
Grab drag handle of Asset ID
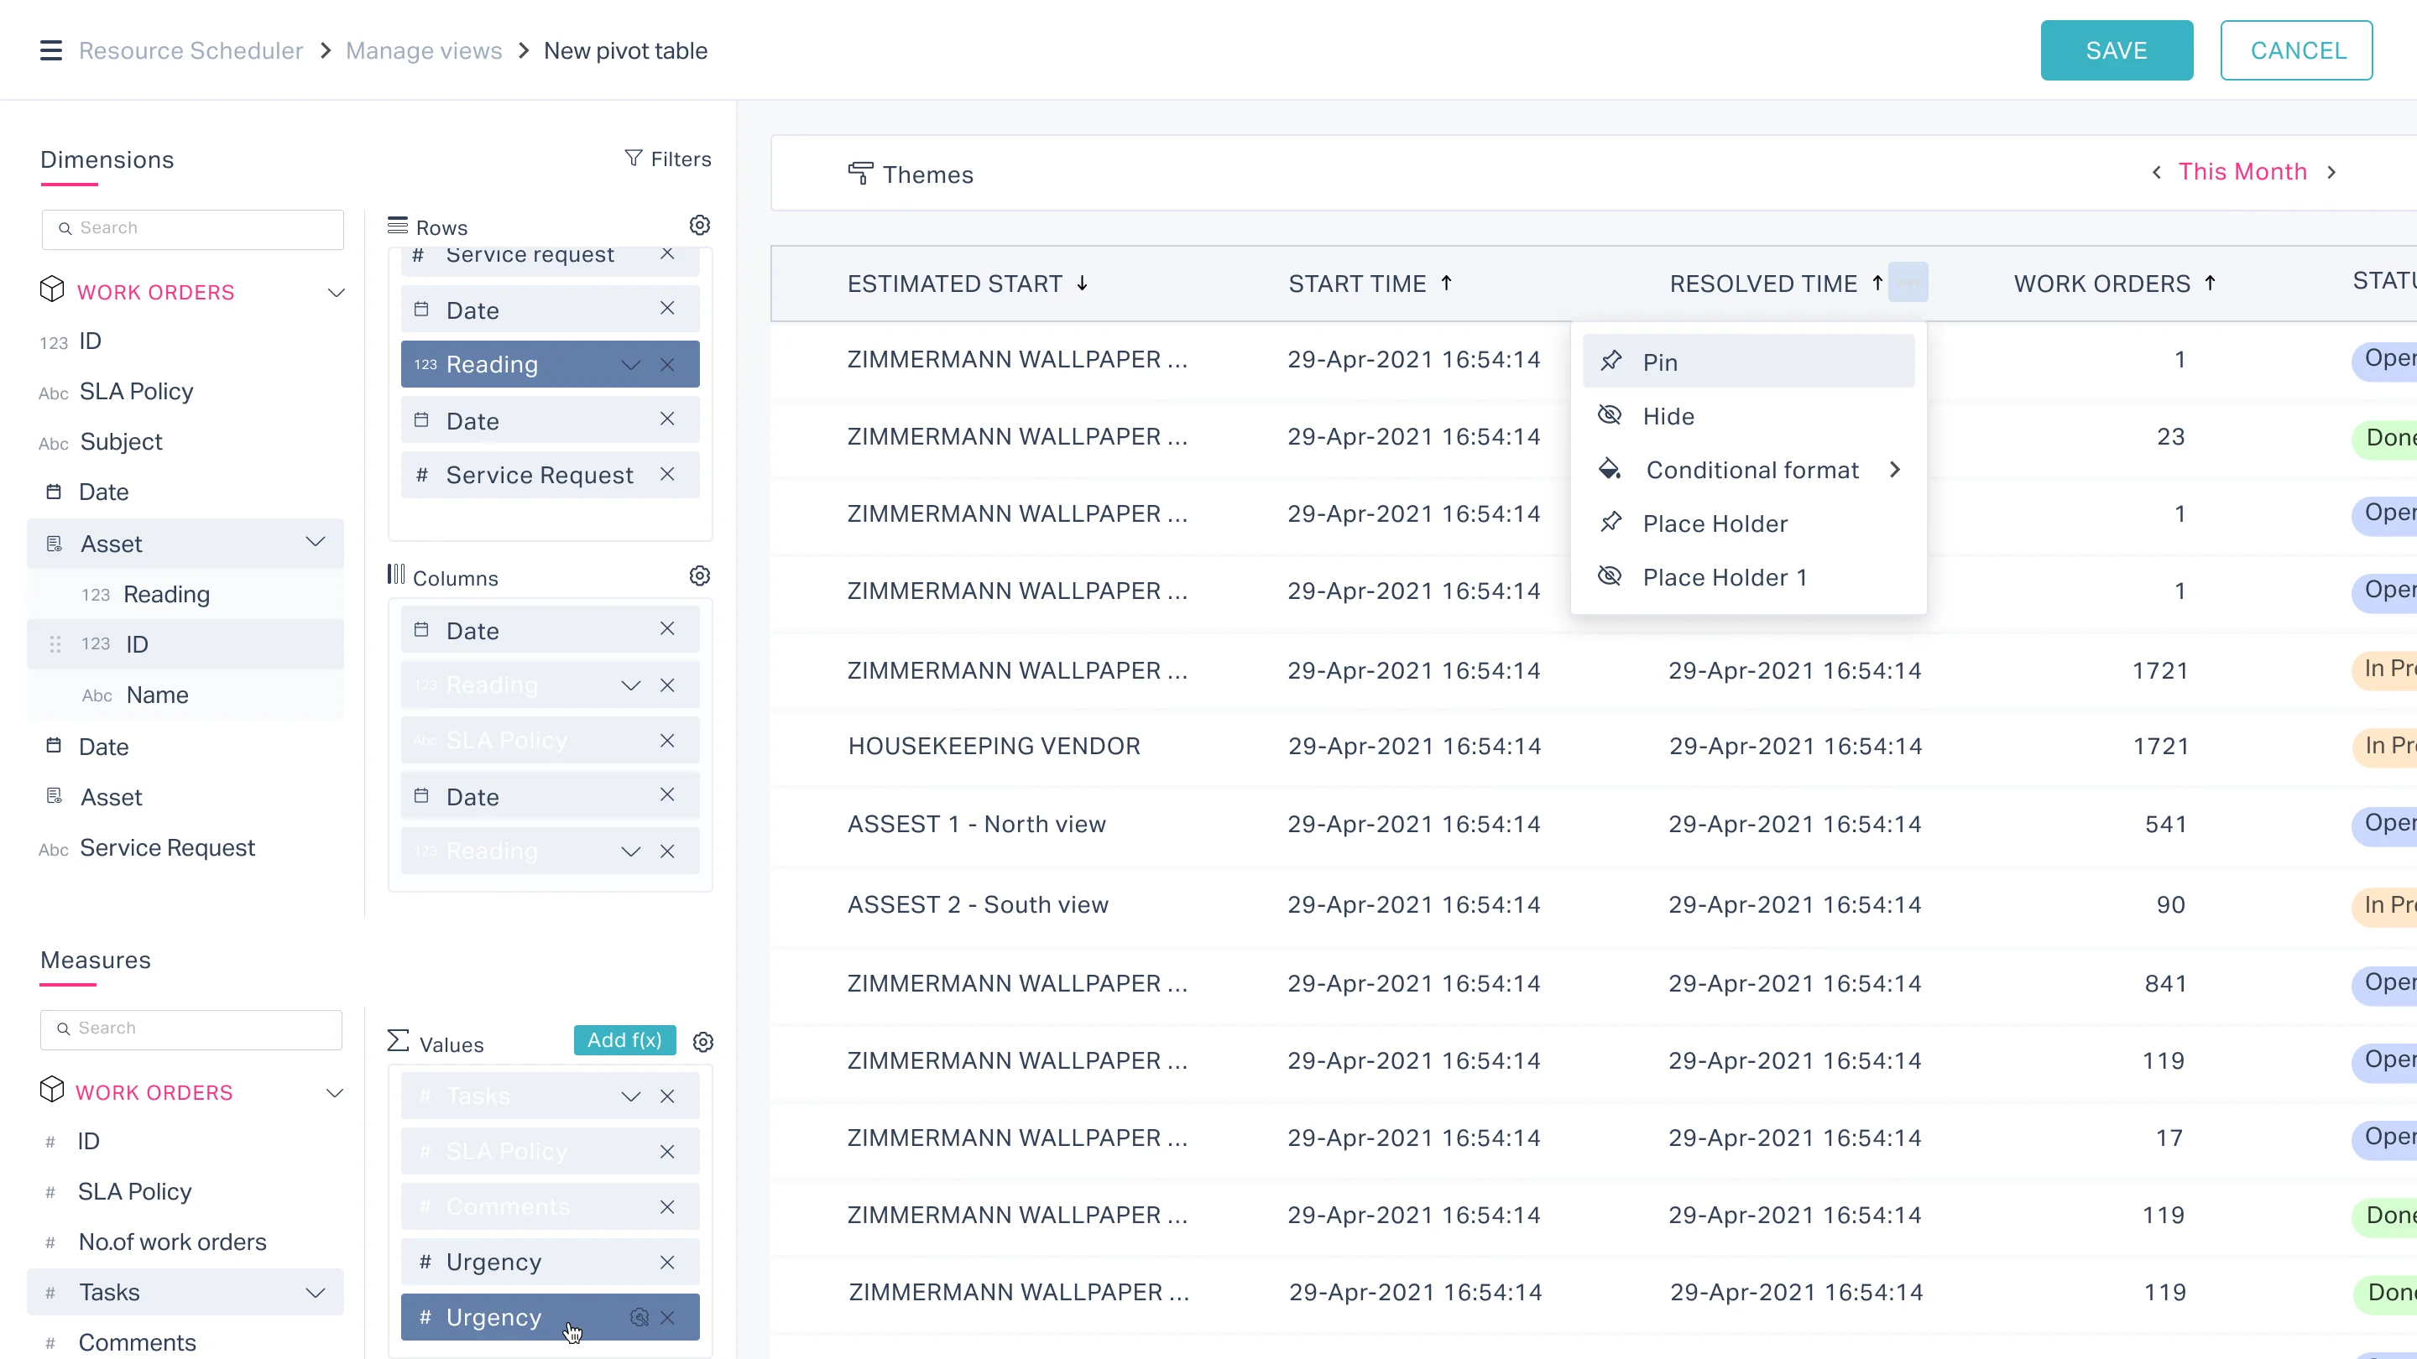55,644
